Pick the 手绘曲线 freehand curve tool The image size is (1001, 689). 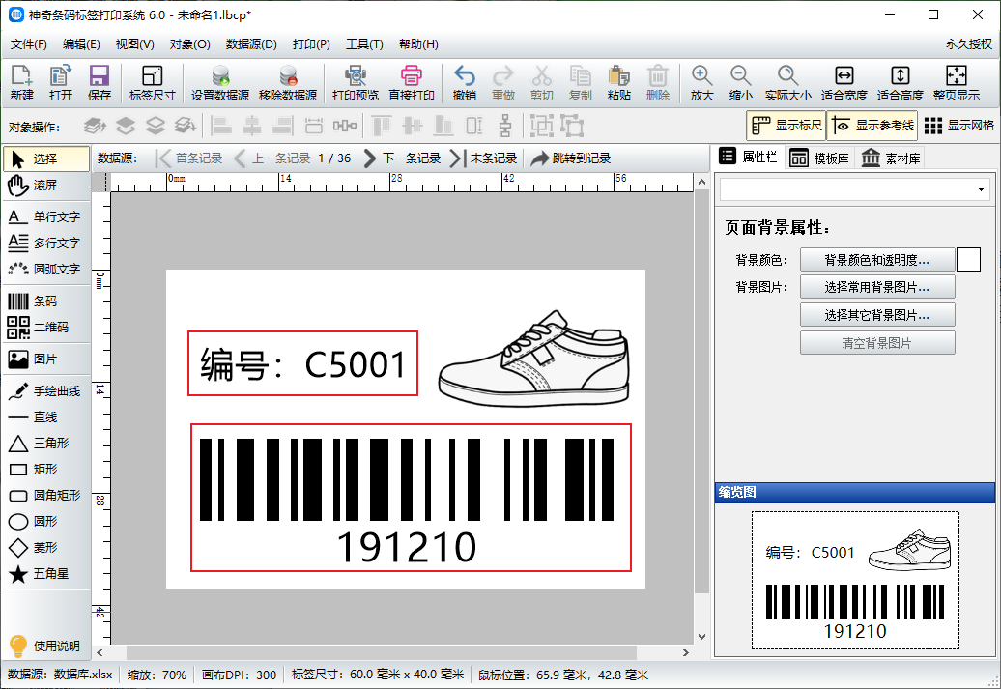tap(46, 390)
